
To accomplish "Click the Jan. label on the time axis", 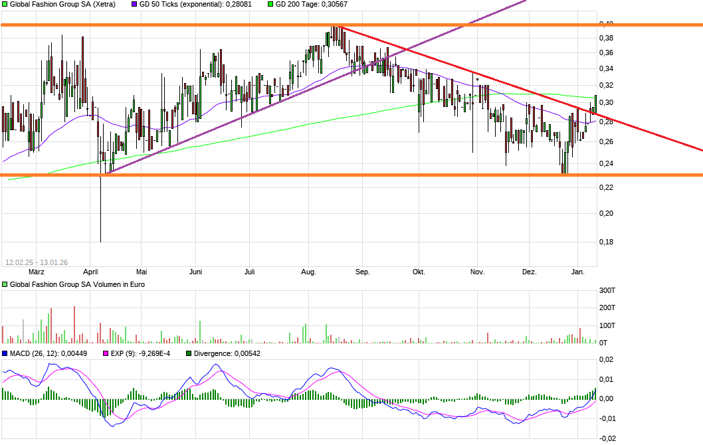I will coord(578,272).
